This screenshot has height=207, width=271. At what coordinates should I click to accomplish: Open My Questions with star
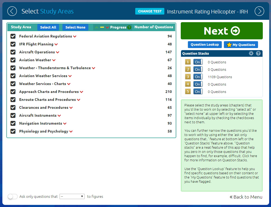(x=241, y=45)
